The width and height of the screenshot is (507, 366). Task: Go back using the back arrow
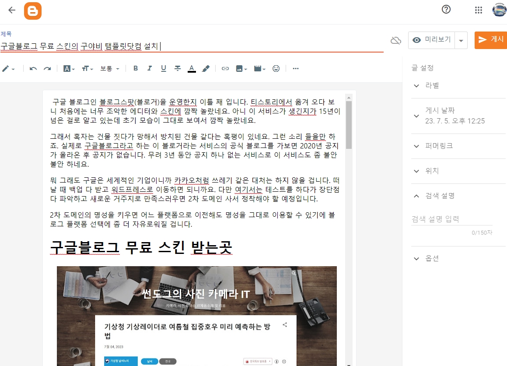click(x=12, y=11)
